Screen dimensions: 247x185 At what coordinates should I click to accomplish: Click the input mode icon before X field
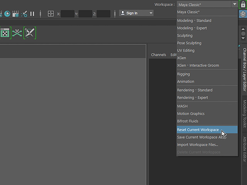pyautogui.click(x=51, y=14)
